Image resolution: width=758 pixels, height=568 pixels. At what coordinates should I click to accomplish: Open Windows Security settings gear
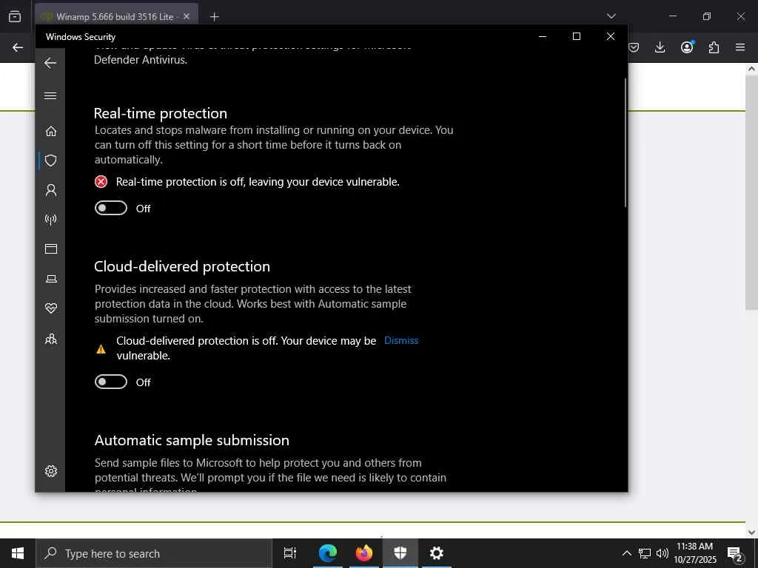[x=51, y=471]
